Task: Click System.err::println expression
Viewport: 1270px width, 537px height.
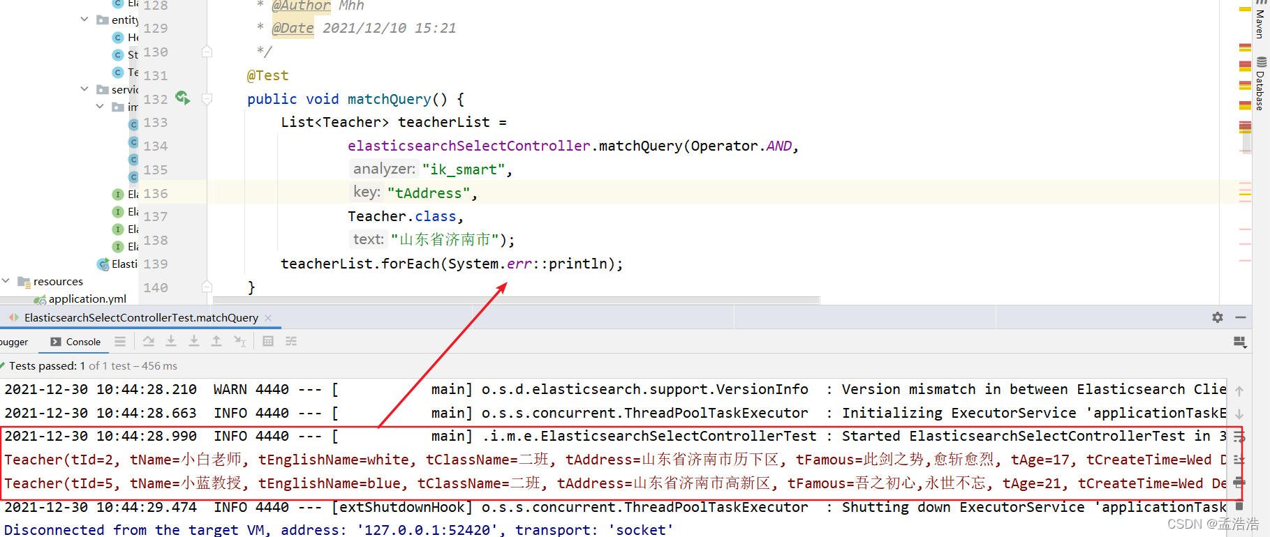Action: (528, 264)
